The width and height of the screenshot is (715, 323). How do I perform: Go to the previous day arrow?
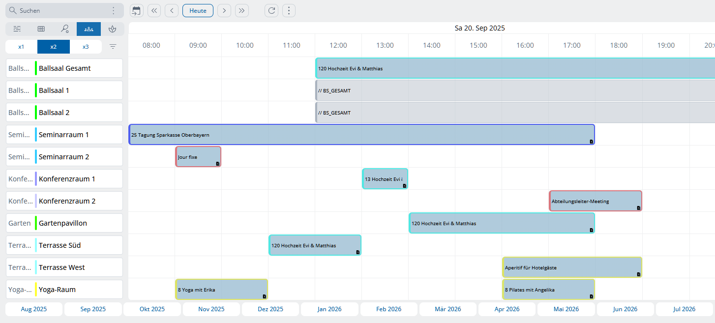click(x=172, y=11)
